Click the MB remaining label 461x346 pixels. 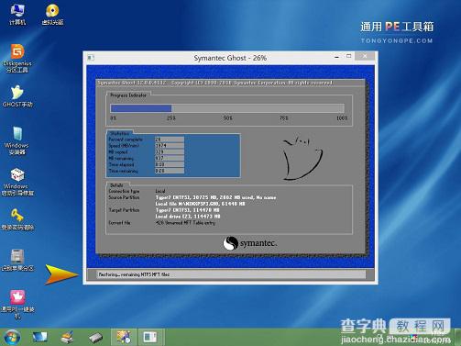[x=121, y=159]
